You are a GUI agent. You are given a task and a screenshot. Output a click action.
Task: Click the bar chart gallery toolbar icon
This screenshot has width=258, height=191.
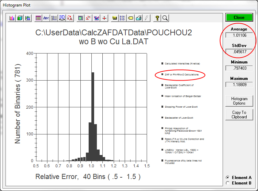coord(12,18)
